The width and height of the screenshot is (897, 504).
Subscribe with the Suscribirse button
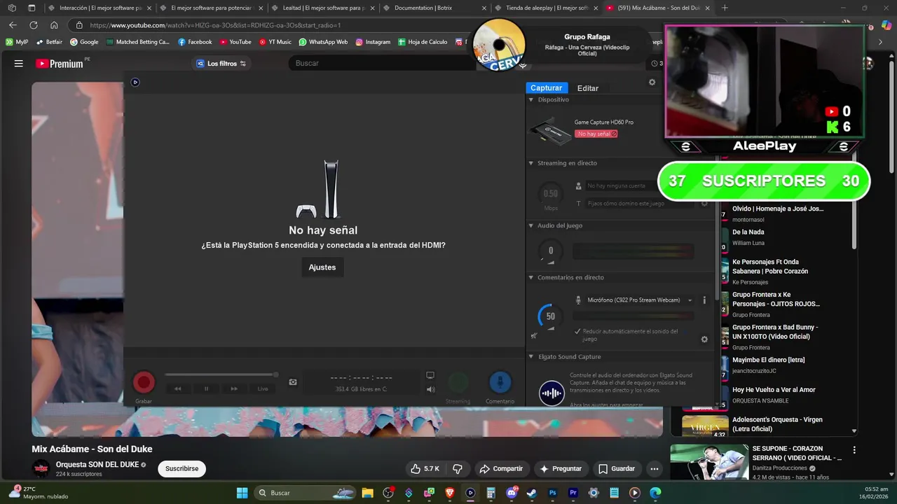182,468
